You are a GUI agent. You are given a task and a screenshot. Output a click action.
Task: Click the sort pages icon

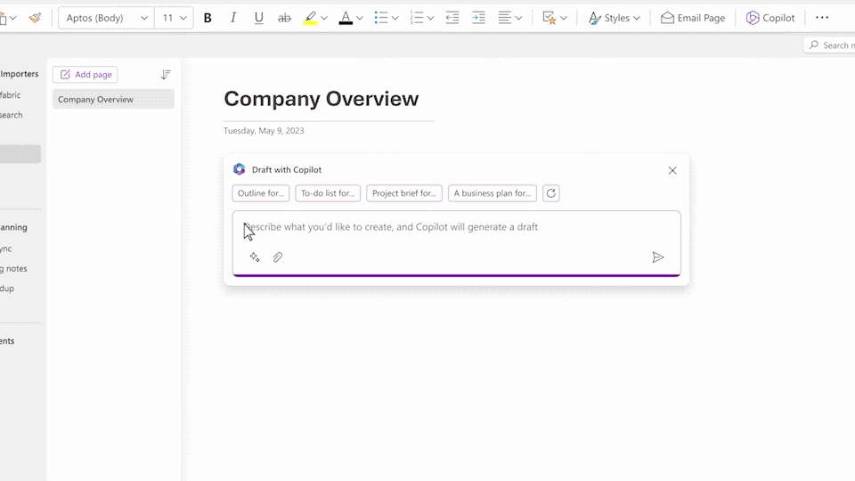(166, 75)
